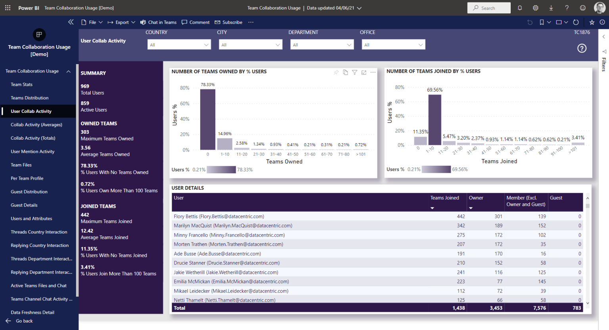Click the report help circle icon
609x330 pixels.
[582, 48]
